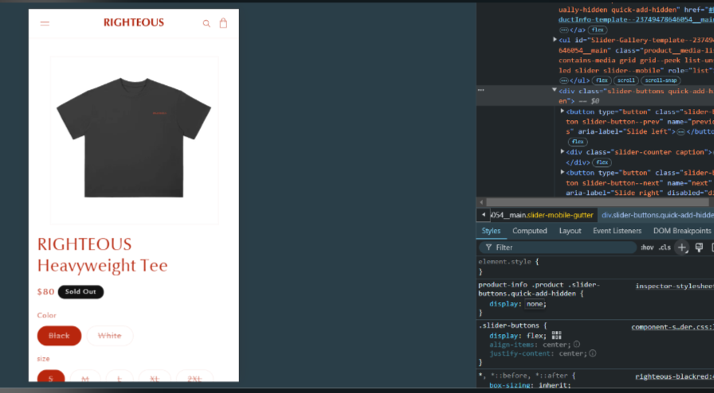
Task: Click the styles Filter input field
Action: (x=558, y=247)
